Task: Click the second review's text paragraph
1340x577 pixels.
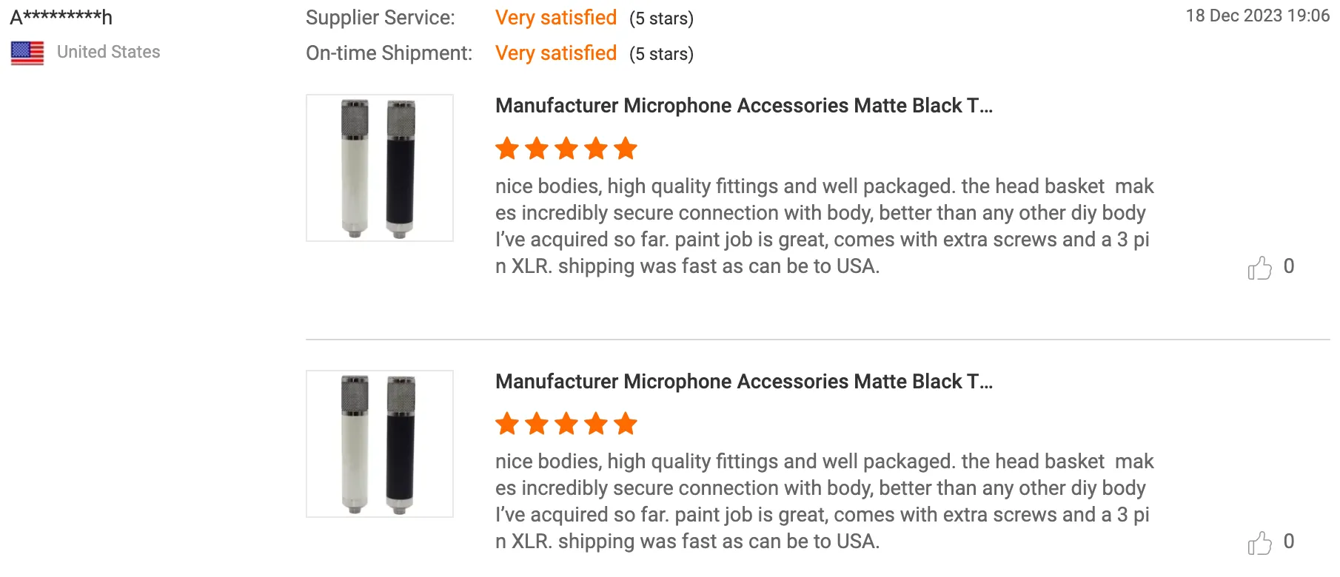Action: click(823, 501)
